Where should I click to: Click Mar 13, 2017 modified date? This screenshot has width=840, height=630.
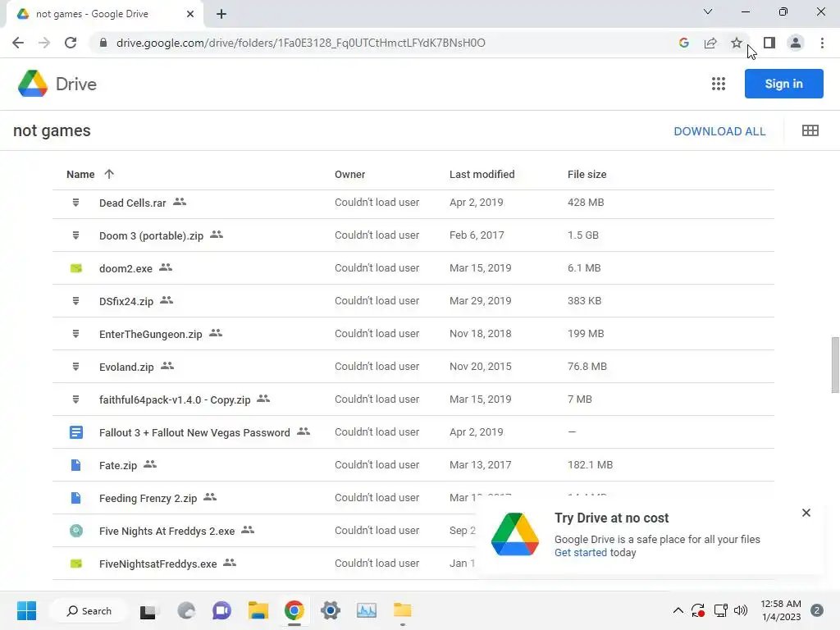click(480, 465)
